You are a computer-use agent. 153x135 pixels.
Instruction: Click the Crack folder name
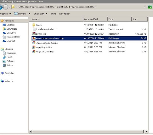click(x=39, y=25)
